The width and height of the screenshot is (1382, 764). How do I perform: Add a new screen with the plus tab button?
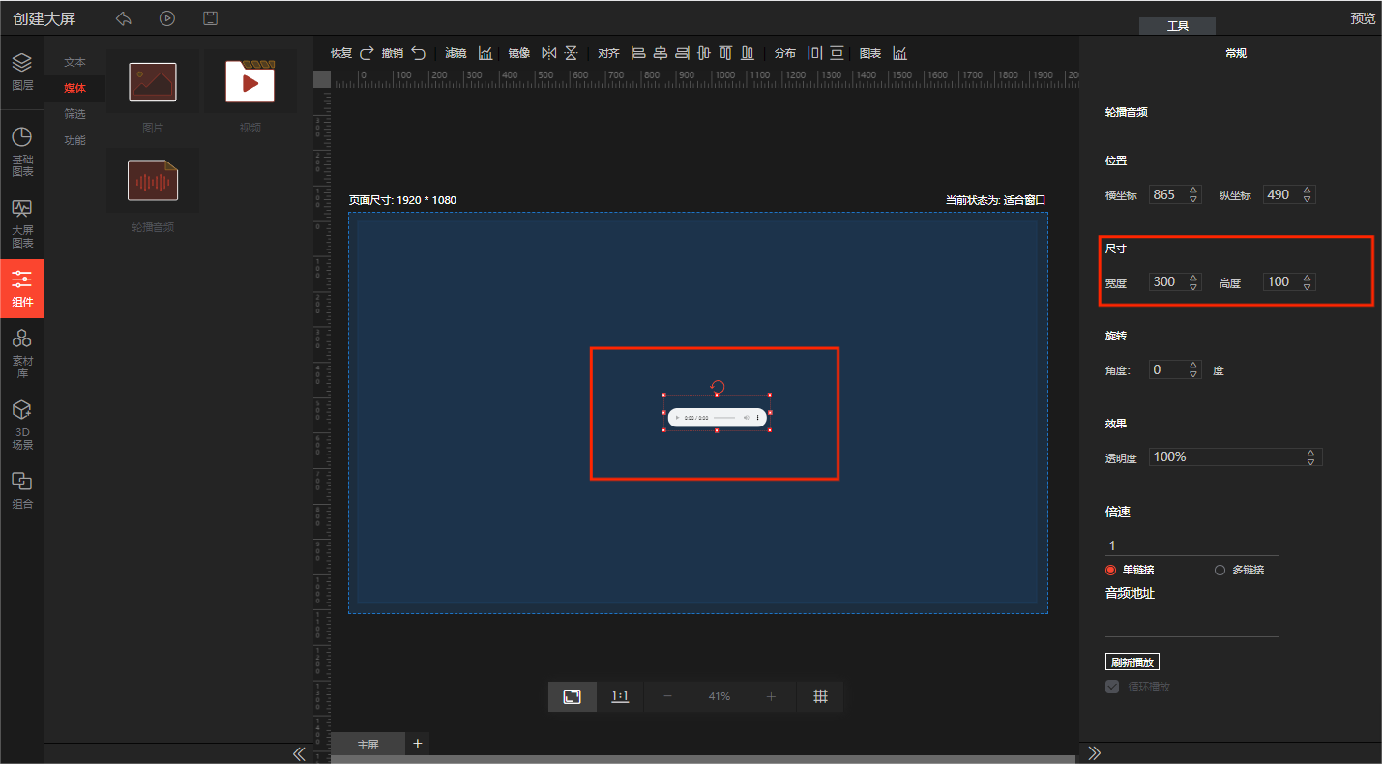pos(418,744)
